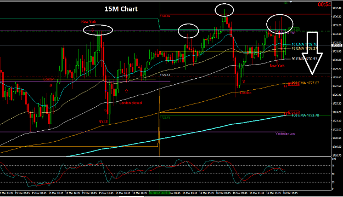The width and height of the screenshot is (343, 197).
Task: Click the 16 Mar 09:45 time axis label
Action: [x=240, y=193]
